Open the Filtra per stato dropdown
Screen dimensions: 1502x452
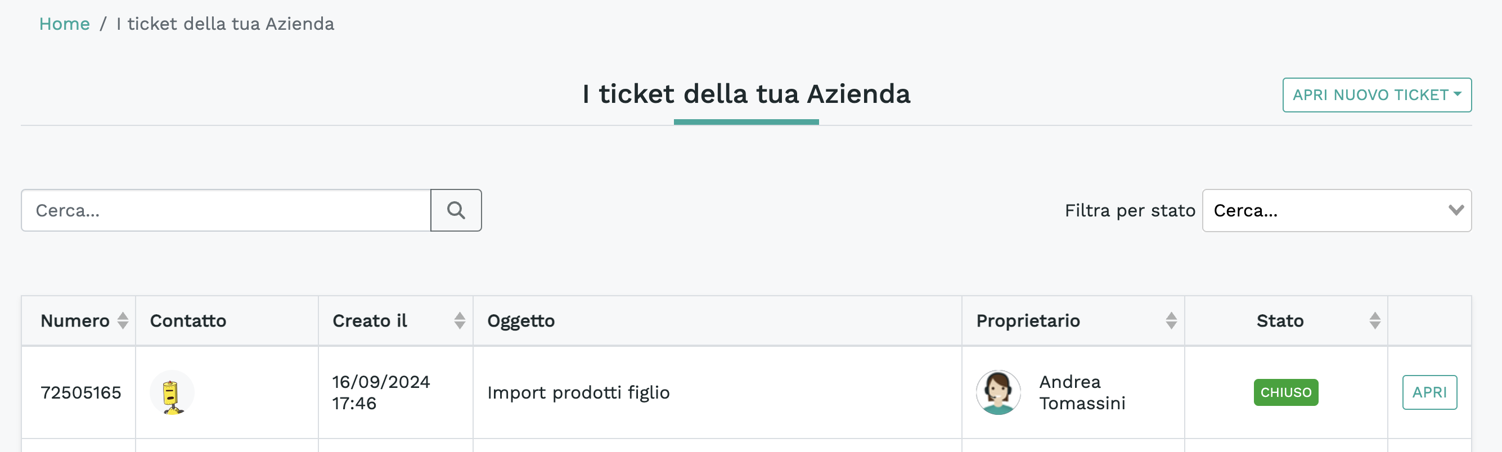1336,210
